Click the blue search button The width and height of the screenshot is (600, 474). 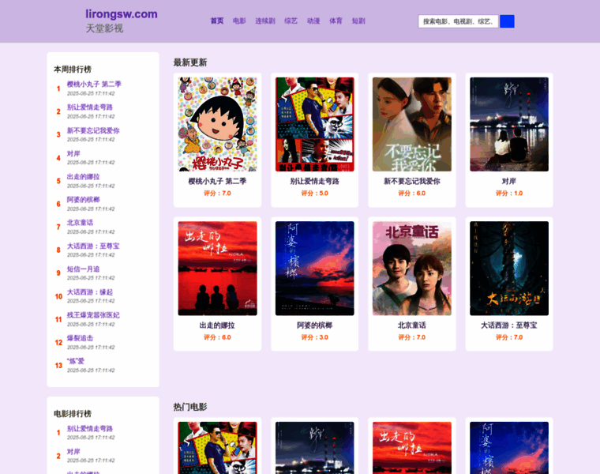[x=507, y=21]
